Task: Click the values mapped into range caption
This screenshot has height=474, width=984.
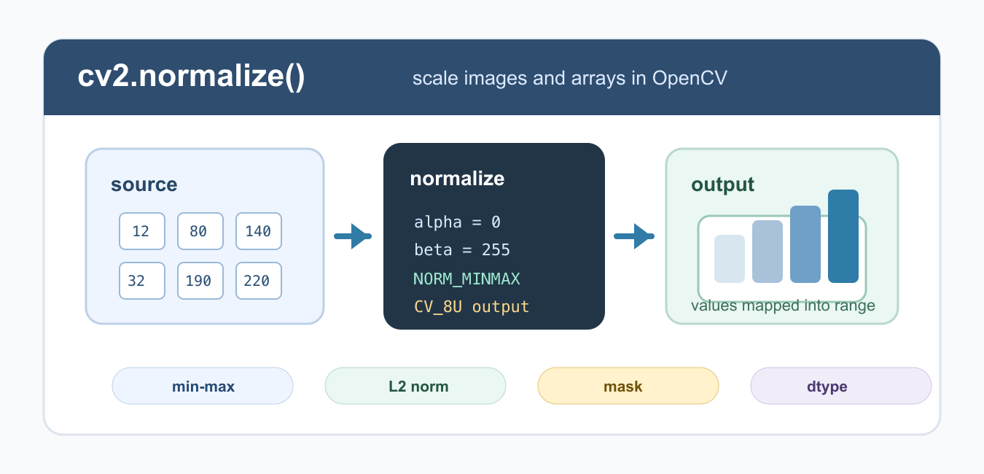Action: 783,306
